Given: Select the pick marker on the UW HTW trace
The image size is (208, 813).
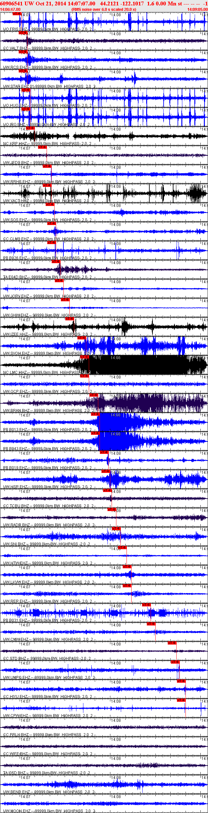Looking at the screenshot, I should pos(122,548).
